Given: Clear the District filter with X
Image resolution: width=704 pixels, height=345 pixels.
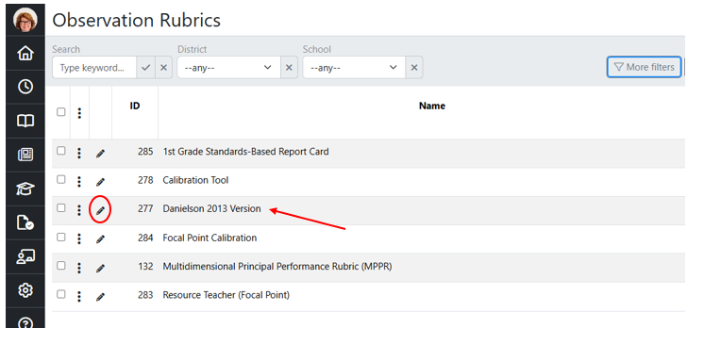Looking at the screenshot, I should (x=289, y=68).
